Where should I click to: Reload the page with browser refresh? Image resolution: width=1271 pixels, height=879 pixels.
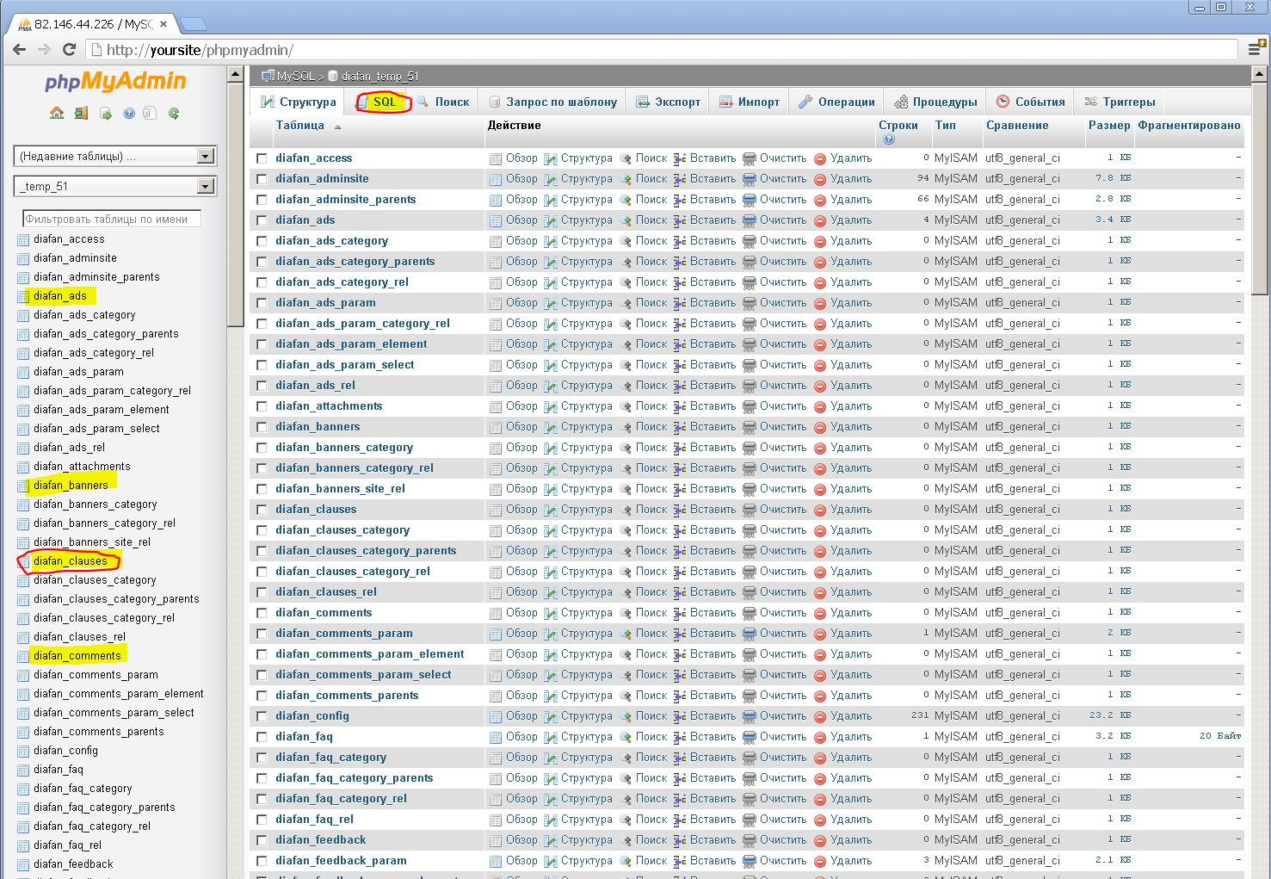click(x=71, y=50)
